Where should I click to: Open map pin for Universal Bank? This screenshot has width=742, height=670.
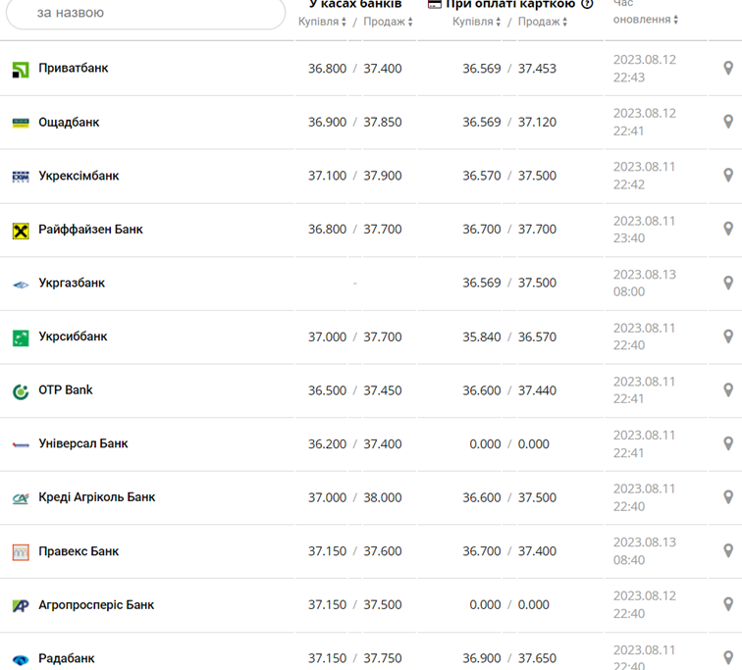(x=728, y=443)
